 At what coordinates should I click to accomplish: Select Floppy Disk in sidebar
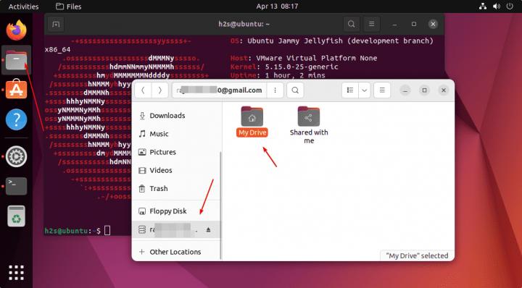[176, 211]
